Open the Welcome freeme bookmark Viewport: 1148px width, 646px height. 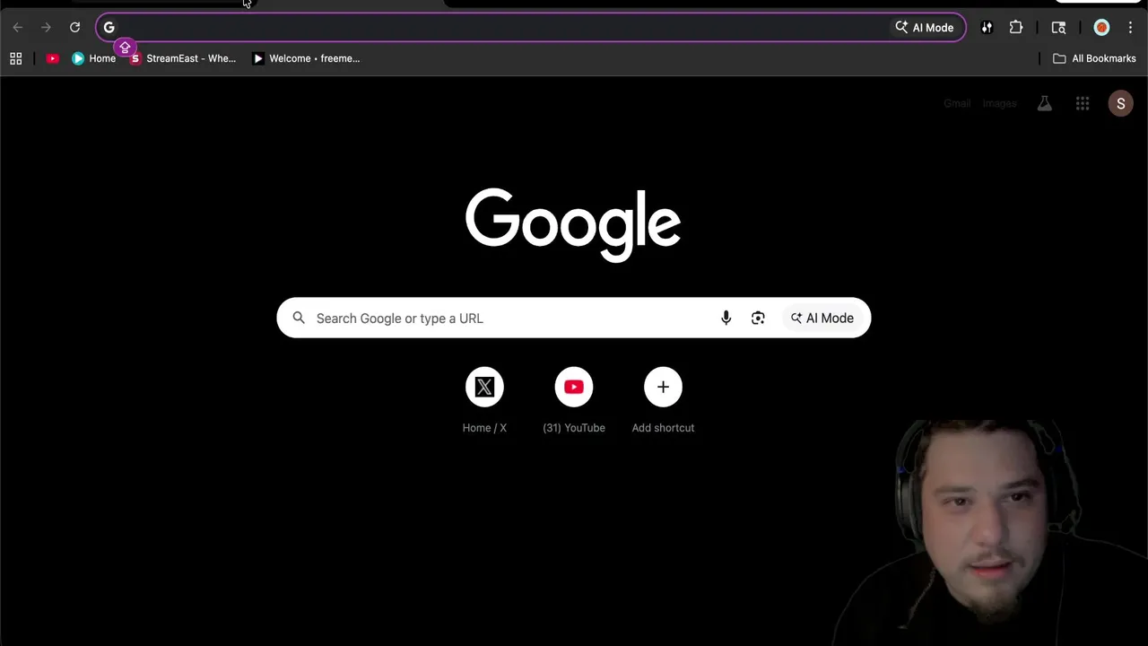(x=307, y=58)
